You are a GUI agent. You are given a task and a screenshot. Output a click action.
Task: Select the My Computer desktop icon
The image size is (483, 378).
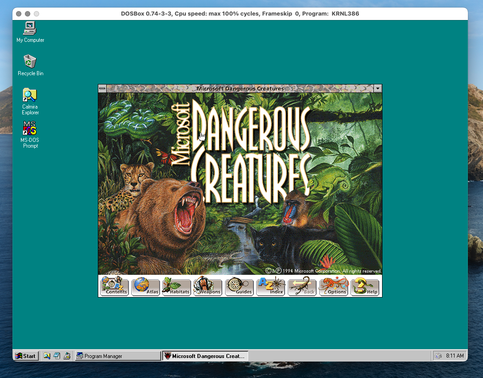point(30,32)
